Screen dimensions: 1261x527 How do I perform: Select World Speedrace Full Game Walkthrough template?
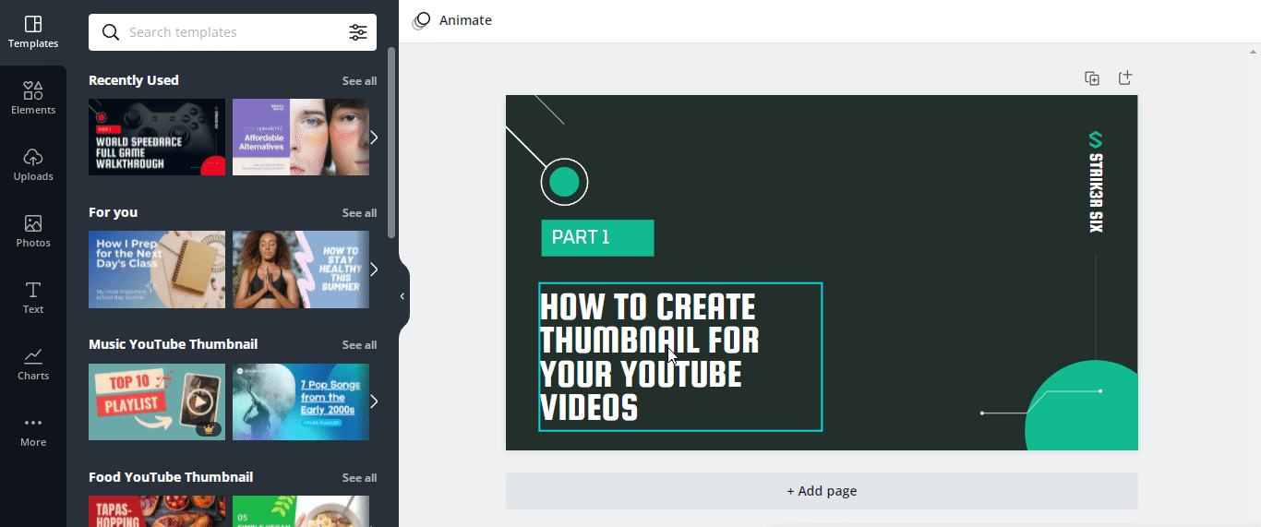(157, 137)
